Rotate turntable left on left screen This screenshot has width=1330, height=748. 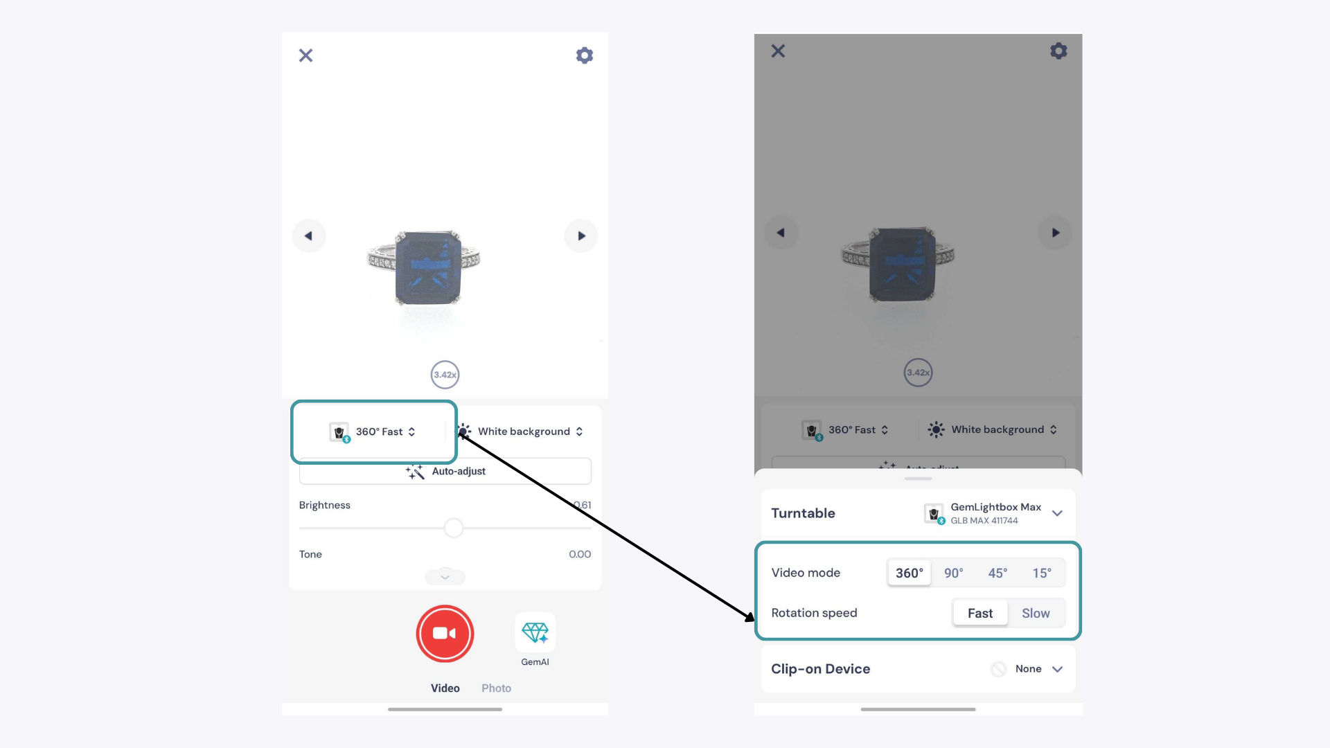[309, 235]
